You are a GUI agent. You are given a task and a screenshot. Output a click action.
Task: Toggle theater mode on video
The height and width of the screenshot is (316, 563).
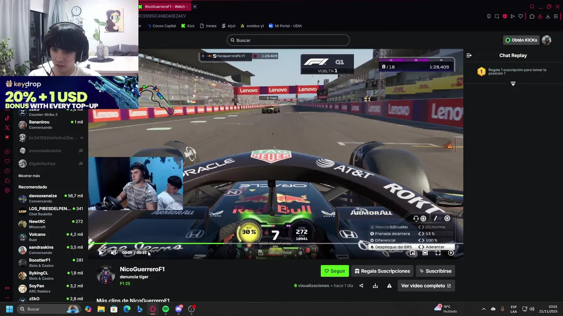(x=425, y=253)
